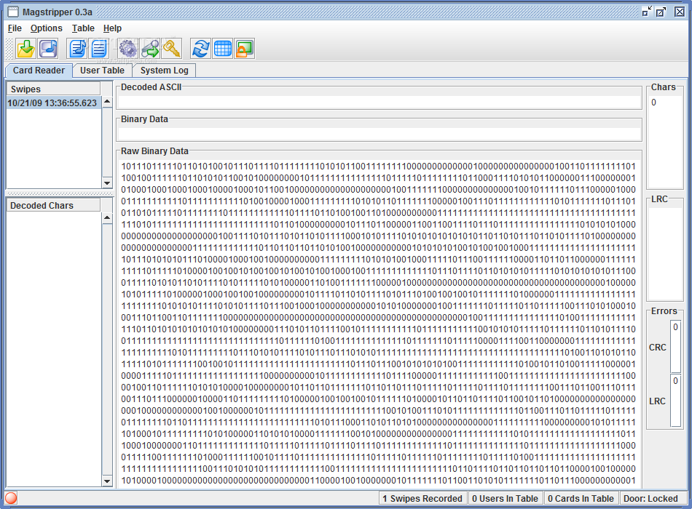Click the Decoded Chars column header
Image resolution: width=692 pixels, height=509 pixels.
[x=53, y=205]
